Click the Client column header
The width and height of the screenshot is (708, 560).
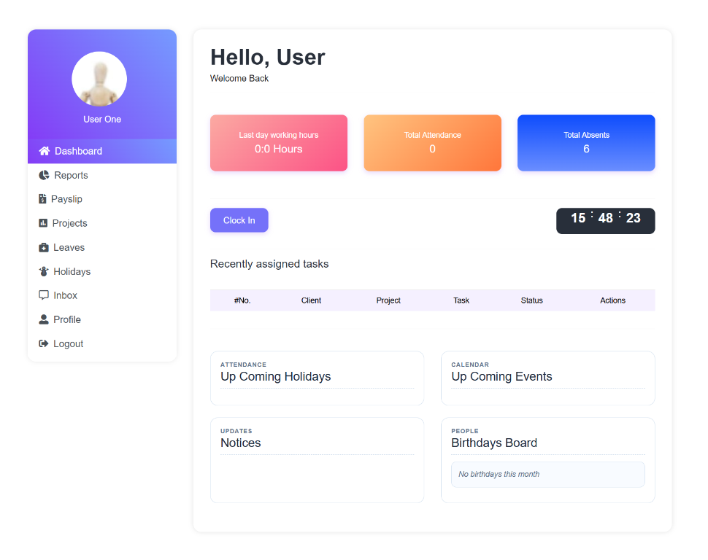pos(311,300)
